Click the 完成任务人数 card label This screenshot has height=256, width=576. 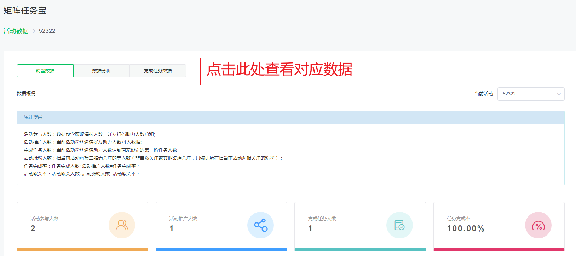coord(322,219)
